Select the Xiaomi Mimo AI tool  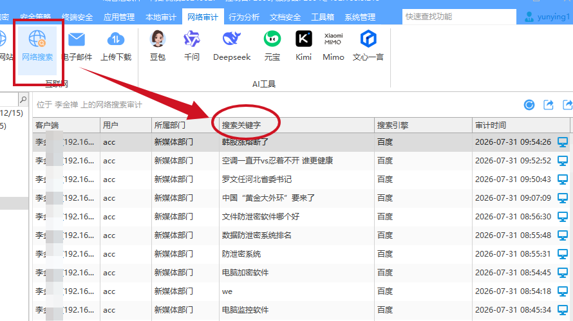pyautogui.click(x=333, y=46)
